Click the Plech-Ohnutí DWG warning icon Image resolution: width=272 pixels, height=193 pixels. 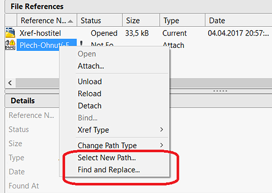[10, 45]
